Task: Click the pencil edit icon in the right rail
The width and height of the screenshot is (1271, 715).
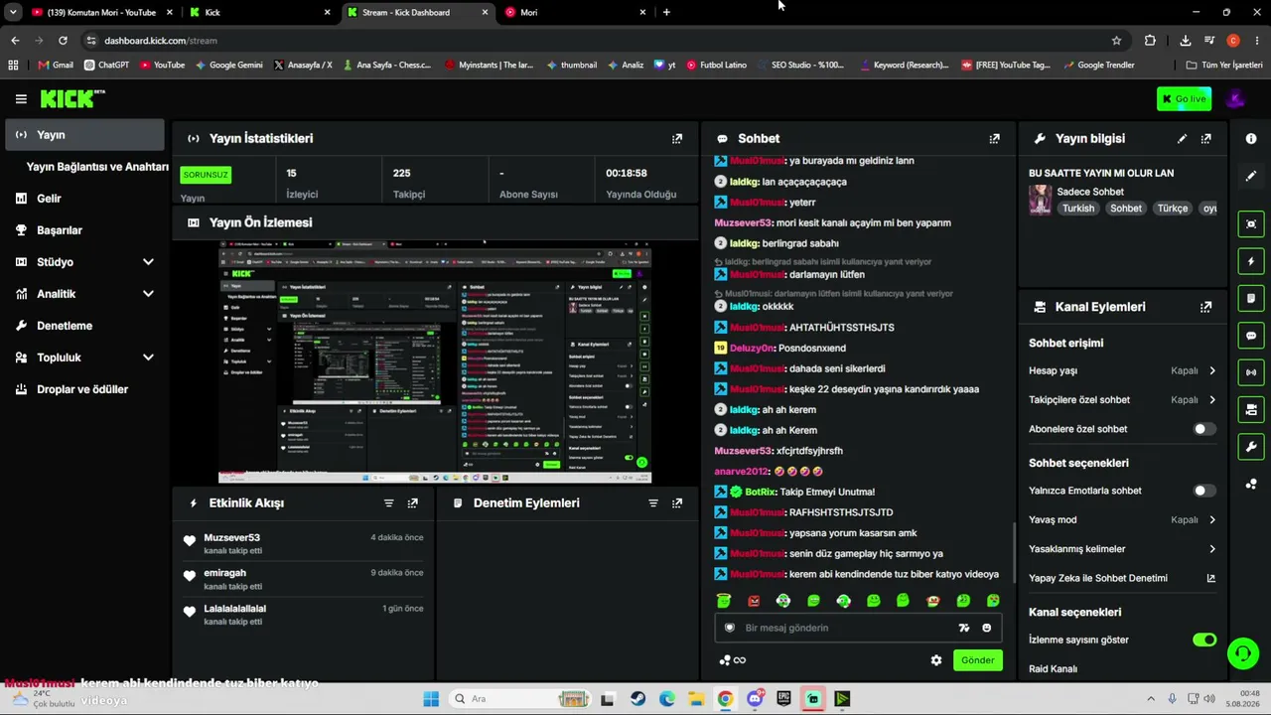Action: tap(1251, 176)
